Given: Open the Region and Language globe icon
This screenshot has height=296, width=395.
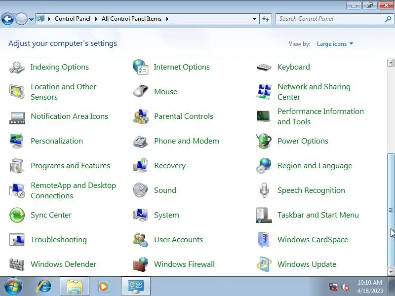Looking at the screenshot, I should (x=264, y=166).
